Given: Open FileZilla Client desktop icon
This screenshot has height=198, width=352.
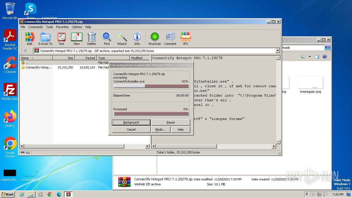Looking at the screenshot, I should coord(10,92).
